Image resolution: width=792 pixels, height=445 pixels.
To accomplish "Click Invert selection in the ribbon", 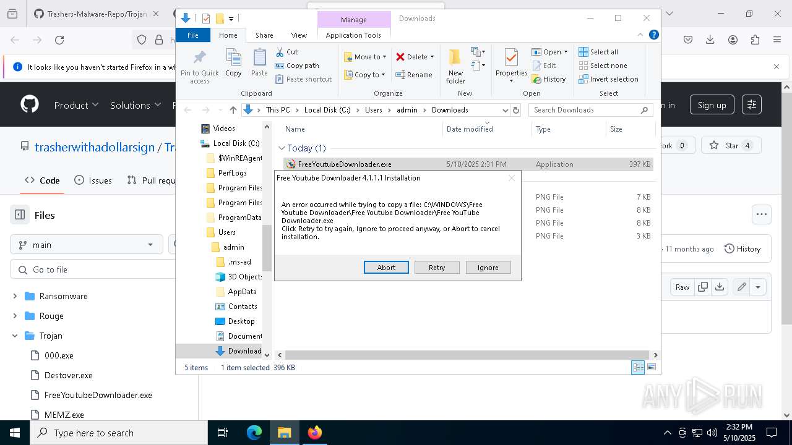I will point(608,79).
